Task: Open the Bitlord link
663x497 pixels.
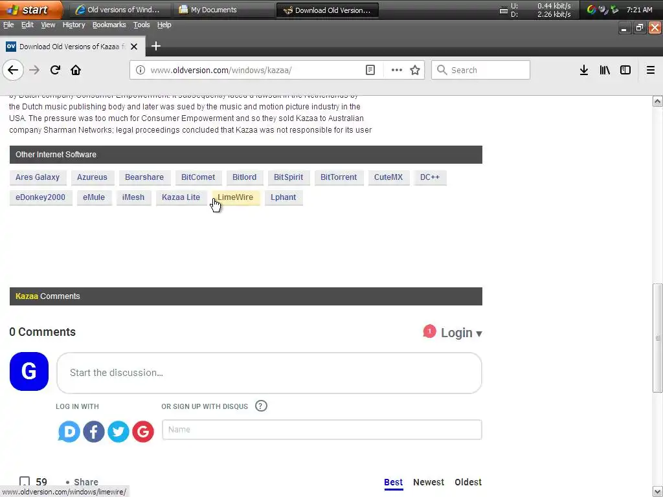Action: (x=244, y=177)
